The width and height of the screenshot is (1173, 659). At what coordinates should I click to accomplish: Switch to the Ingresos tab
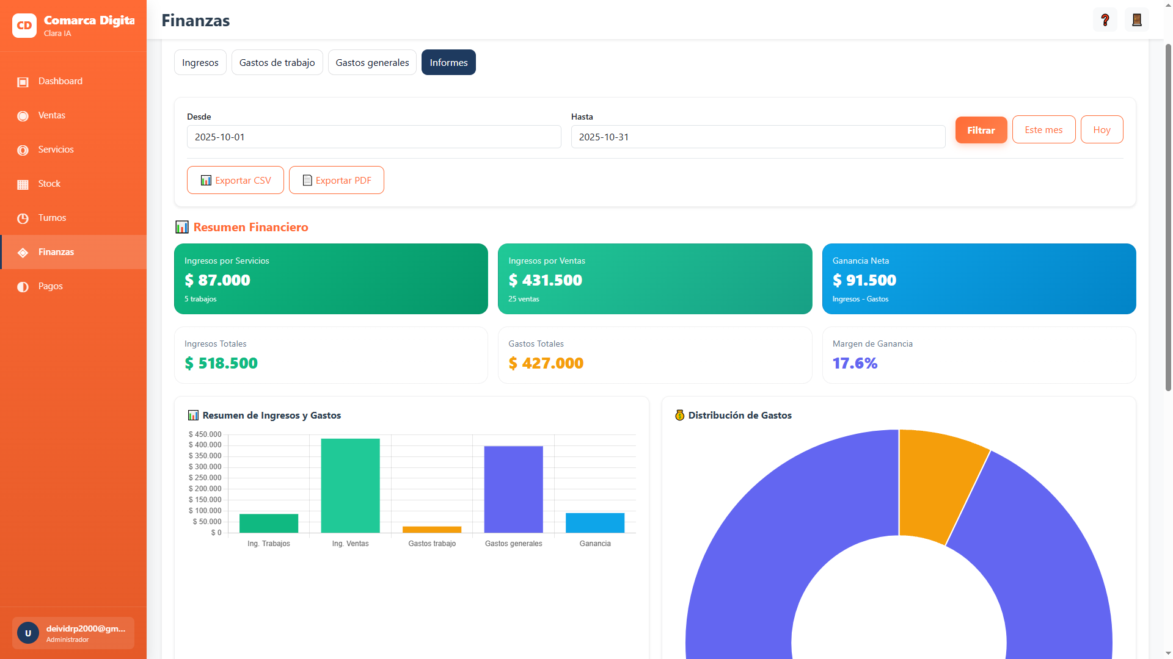coord(200,62)
